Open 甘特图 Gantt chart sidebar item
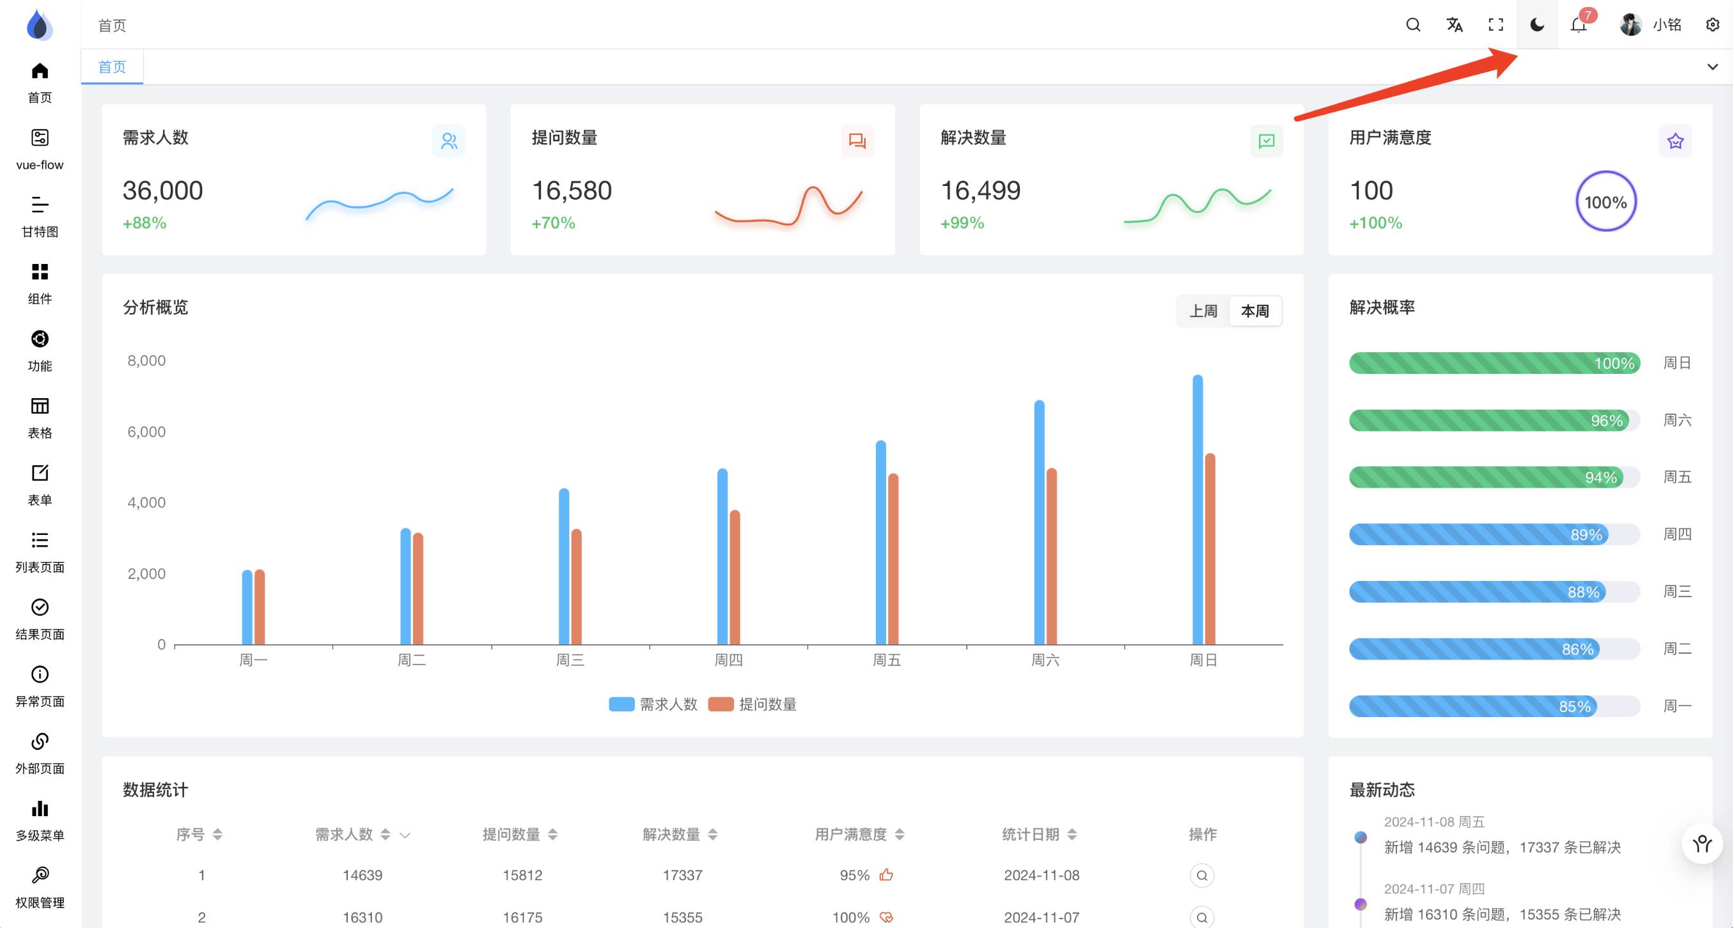Image resolution: width=1734 pixels, height=928 pixels. 40,216
